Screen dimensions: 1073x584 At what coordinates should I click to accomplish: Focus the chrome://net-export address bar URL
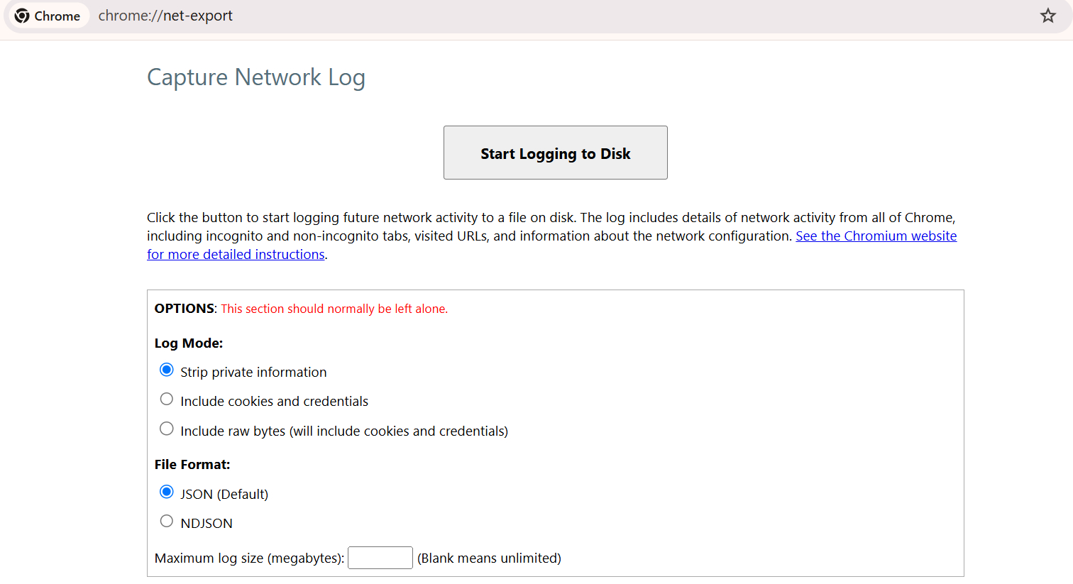(x=165, y=16)
